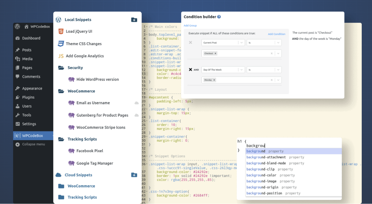Remove the Checkout tag
The image size is (372, 204).
pos(216,53)
